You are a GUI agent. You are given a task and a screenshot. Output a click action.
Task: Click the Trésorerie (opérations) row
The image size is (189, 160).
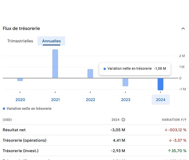94,140
